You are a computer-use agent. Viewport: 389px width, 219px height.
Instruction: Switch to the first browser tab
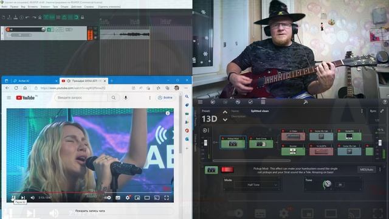point(35,81)
